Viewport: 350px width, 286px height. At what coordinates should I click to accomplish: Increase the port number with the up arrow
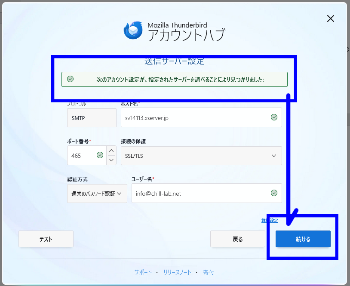[x=111, y=151]
